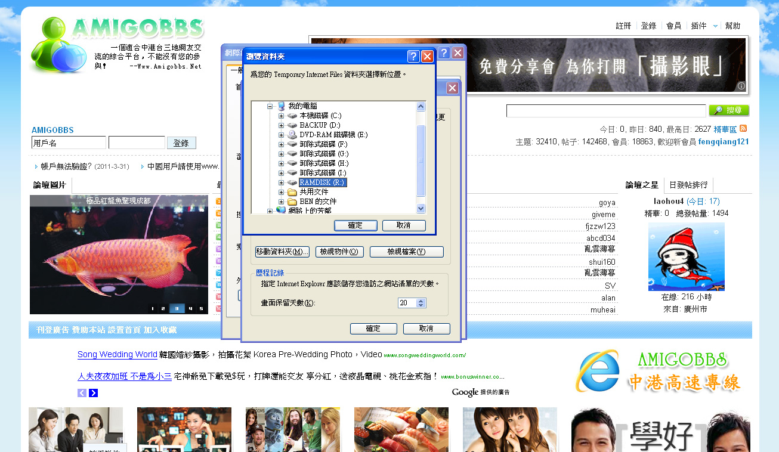Image resolution: width=779 pixels, height=452 pixels.
Task: Expand the BEN 的文件 folder node
Action: click(x=282, y=202)
